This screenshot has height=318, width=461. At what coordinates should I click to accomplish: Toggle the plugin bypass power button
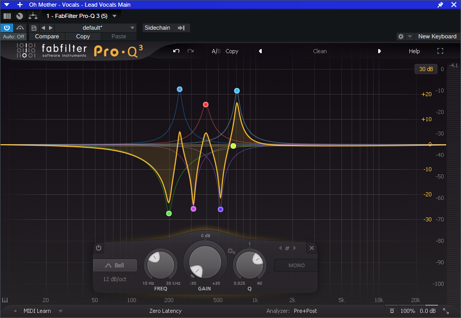(x=7, y=28)
